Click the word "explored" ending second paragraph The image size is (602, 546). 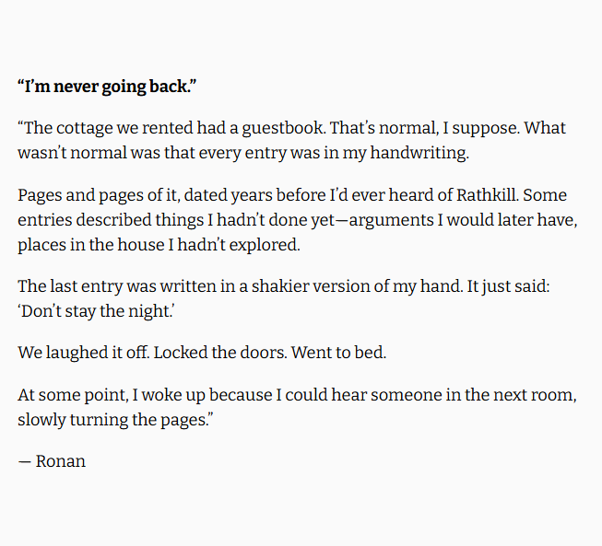pyautogui.click(x=265, y=245)
